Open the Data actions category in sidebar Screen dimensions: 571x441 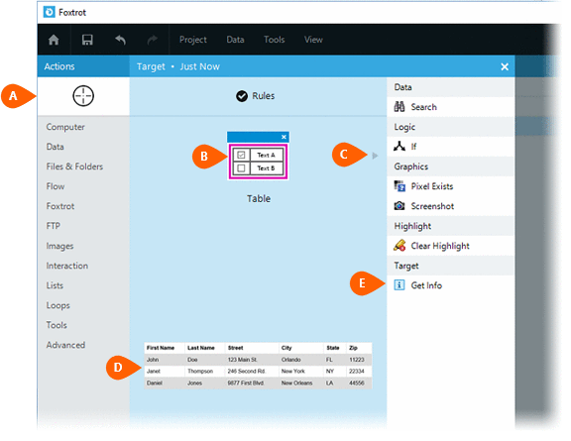pyautogui.click(x=55, y=147)
